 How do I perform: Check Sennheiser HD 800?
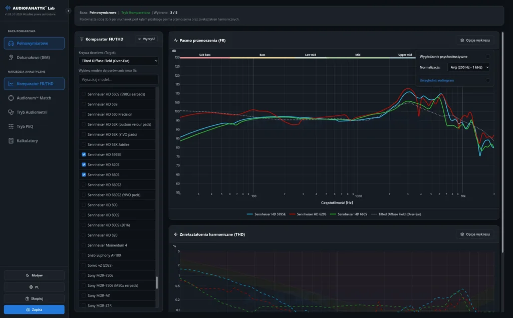pos(84,205)
